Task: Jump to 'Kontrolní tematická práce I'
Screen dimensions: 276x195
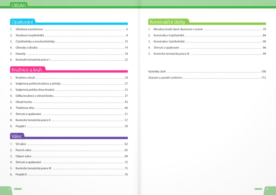Action: pyautogui.click(x=33, y=60)
